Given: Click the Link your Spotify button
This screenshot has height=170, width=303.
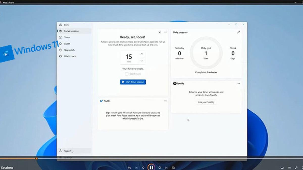Looking at the screenshot, I should point(206,102).
